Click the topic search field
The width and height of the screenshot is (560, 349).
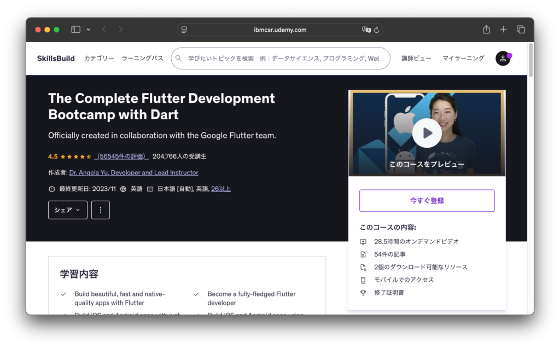pyautogui.click(x=281, y=58)
